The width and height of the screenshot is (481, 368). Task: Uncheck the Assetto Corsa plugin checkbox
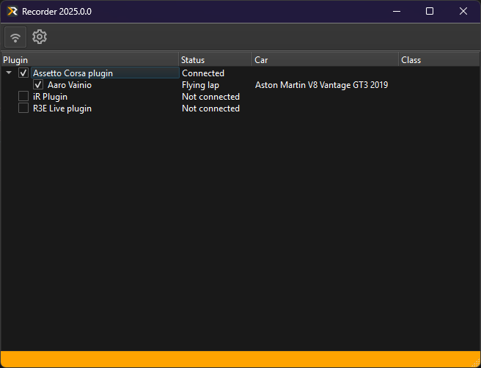23,73
